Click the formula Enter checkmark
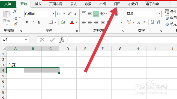This screenshot has width=177, height=99. pos(52,40)
